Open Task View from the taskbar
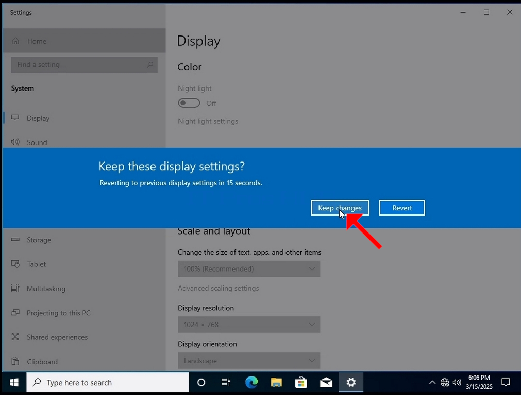Viewport: 521px width, 395px height. click(226, 382)
